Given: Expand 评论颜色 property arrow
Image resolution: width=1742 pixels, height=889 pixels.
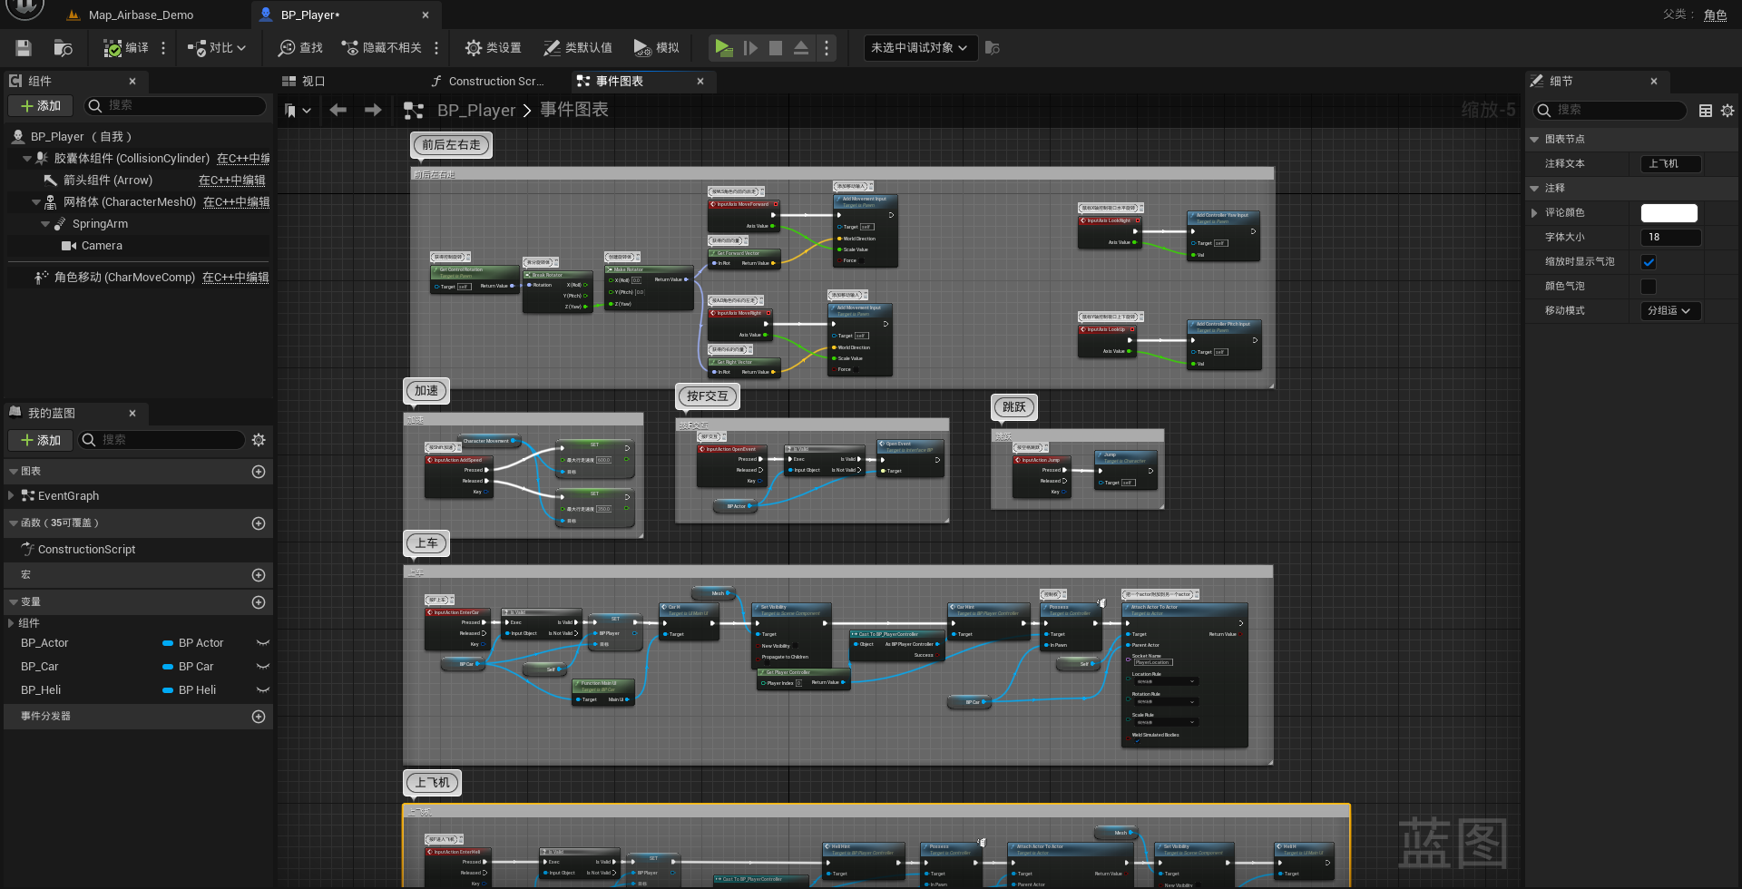Looking at the screenshot, I should point(1534,213).
